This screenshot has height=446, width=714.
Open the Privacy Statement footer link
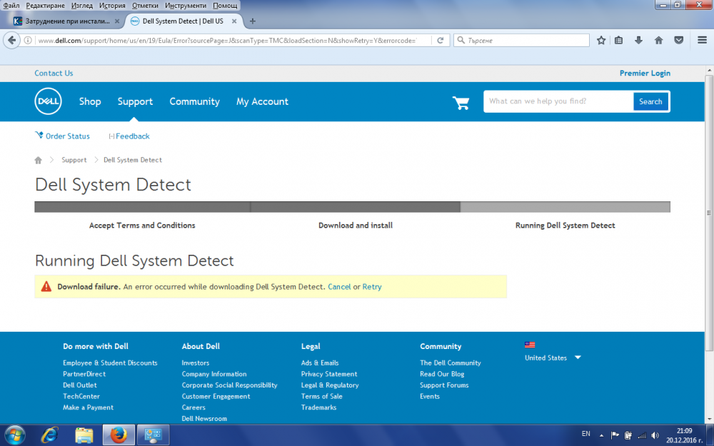(329, 374)
